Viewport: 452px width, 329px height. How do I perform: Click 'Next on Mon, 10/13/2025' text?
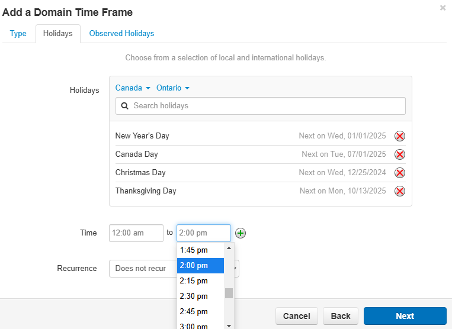tap(343, 191)
